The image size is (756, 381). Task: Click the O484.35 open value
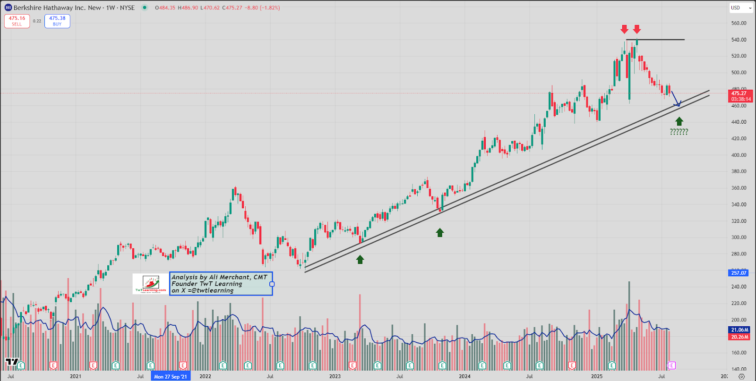tap(165, 8)
